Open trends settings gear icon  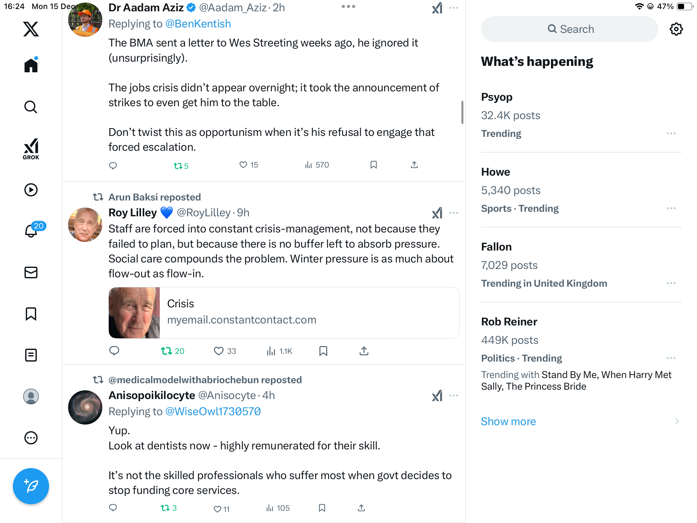[676, 29]
